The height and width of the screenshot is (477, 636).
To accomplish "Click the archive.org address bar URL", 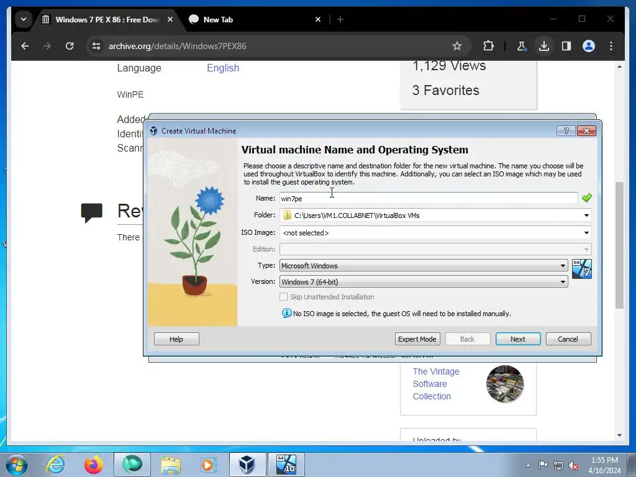I will 177,46.
